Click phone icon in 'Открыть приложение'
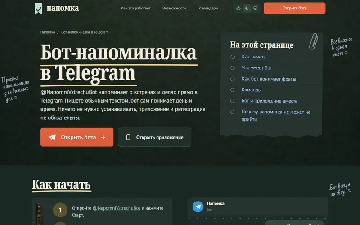Image resolution: width=360 pixels, height=225 pixels. [x=128, y=137]
